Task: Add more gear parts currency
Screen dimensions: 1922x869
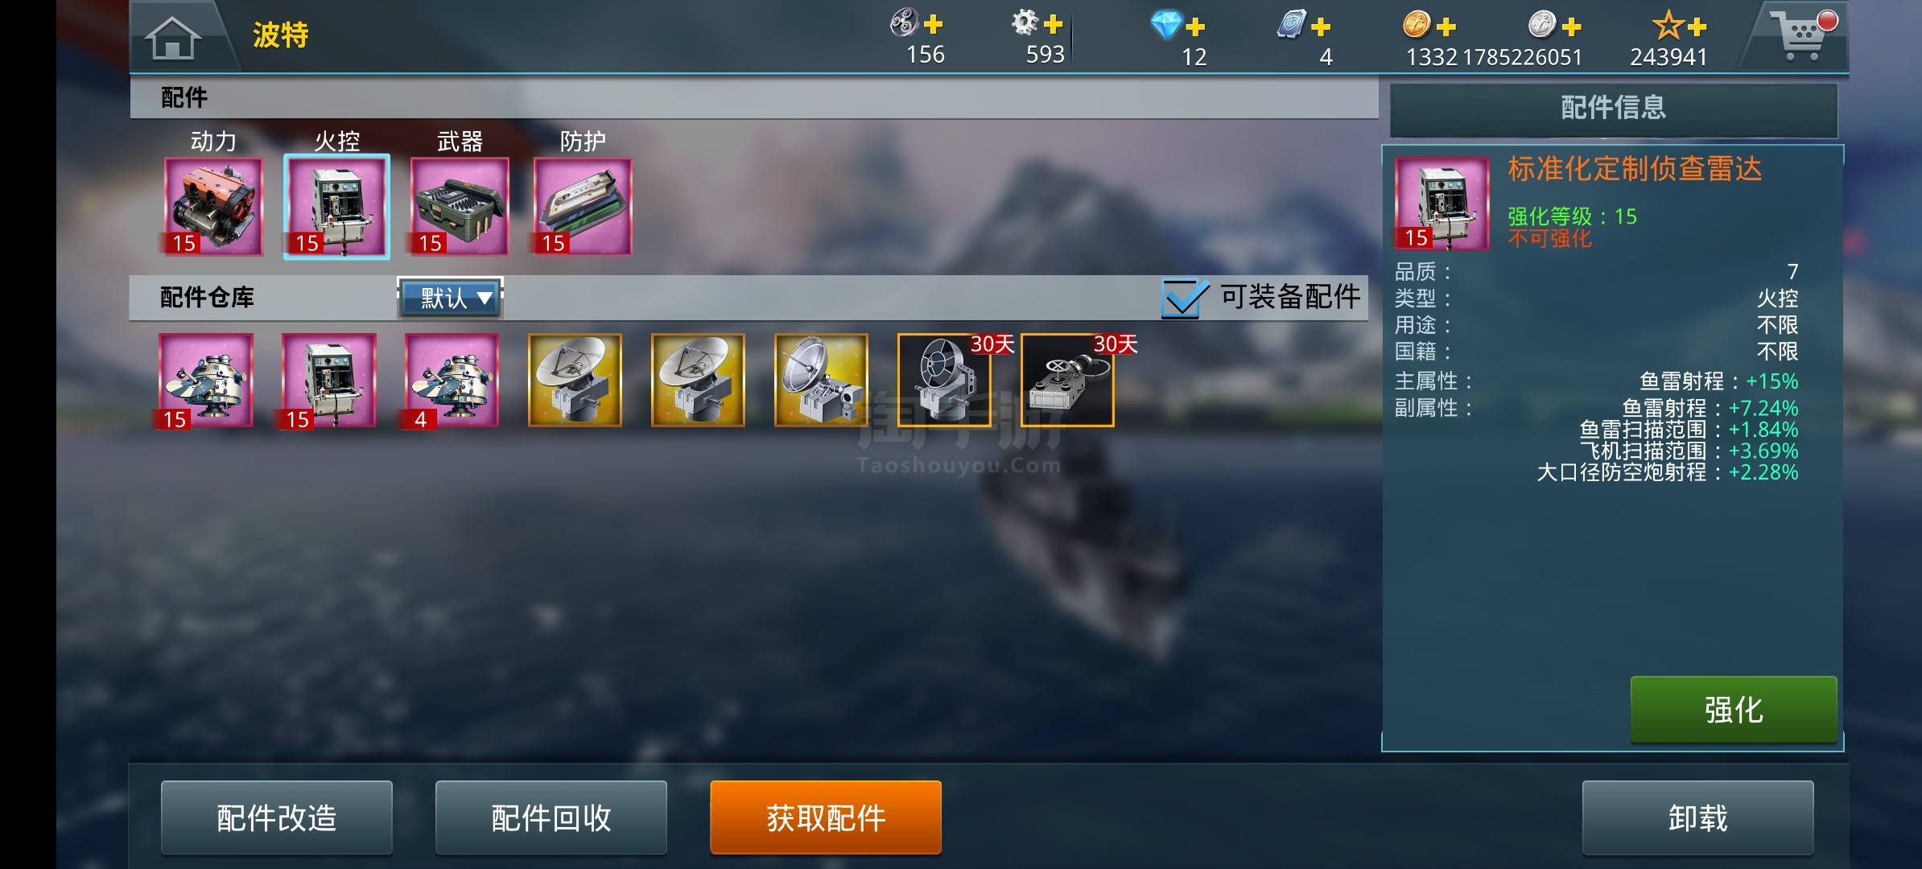Action: coord(1054,24)
